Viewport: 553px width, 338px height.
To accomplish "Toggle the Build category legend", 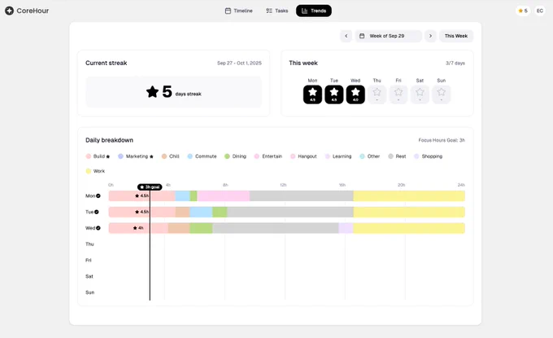I will (98, 156).
